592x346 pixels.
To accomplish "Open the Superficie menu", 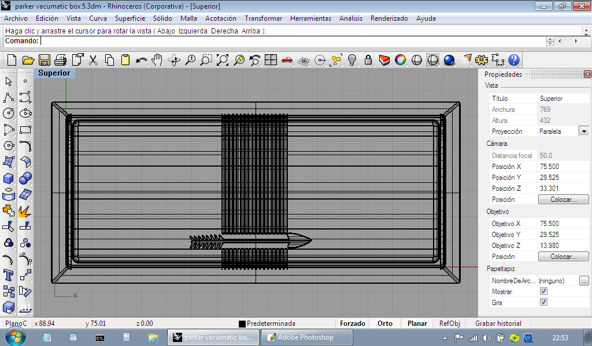I will point(130,18).
